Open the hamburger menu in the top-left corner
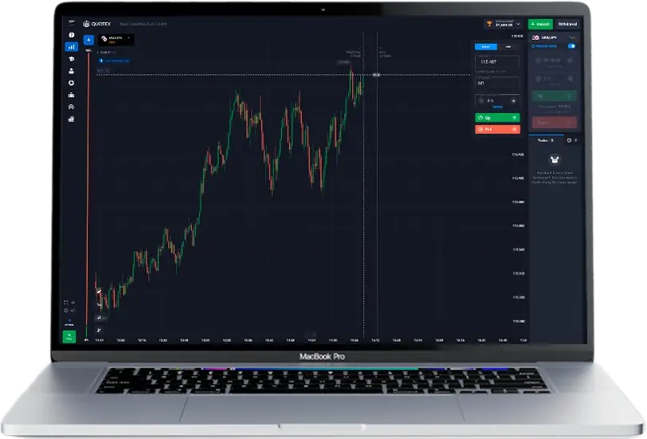 point(72,22)
